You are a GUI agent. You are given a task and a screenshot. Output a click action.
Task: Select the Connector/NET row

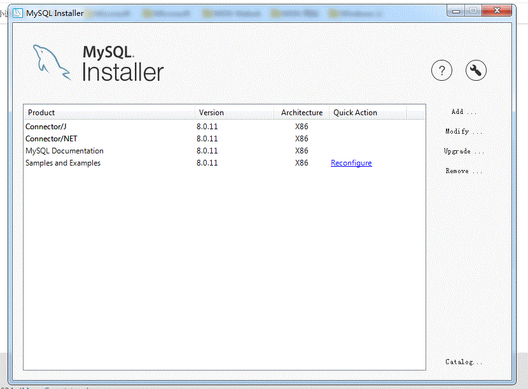pos(225,139)
